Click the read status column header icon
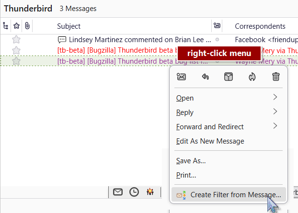Viewport: 298px width, 213px height. pos(217,25)
